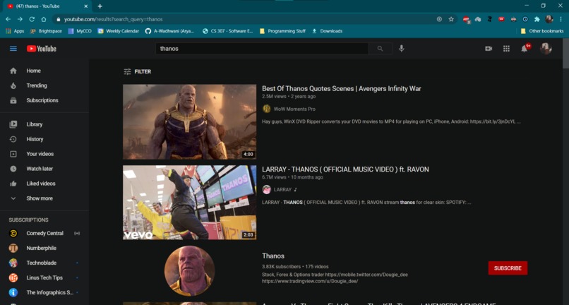Play LARRAY THANOS music video thumbnail

click(189, 203)
